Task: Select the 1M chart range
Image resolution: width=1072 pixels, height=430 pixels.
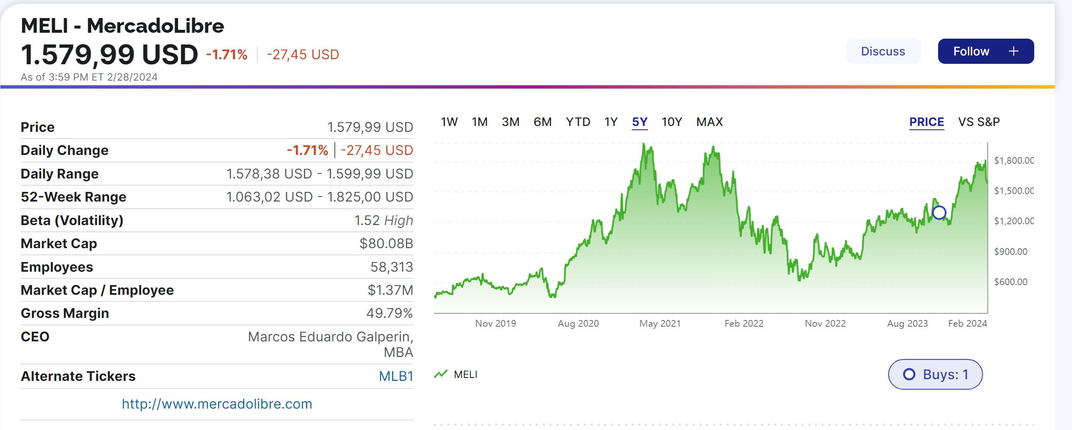Action: coord(480,122)
